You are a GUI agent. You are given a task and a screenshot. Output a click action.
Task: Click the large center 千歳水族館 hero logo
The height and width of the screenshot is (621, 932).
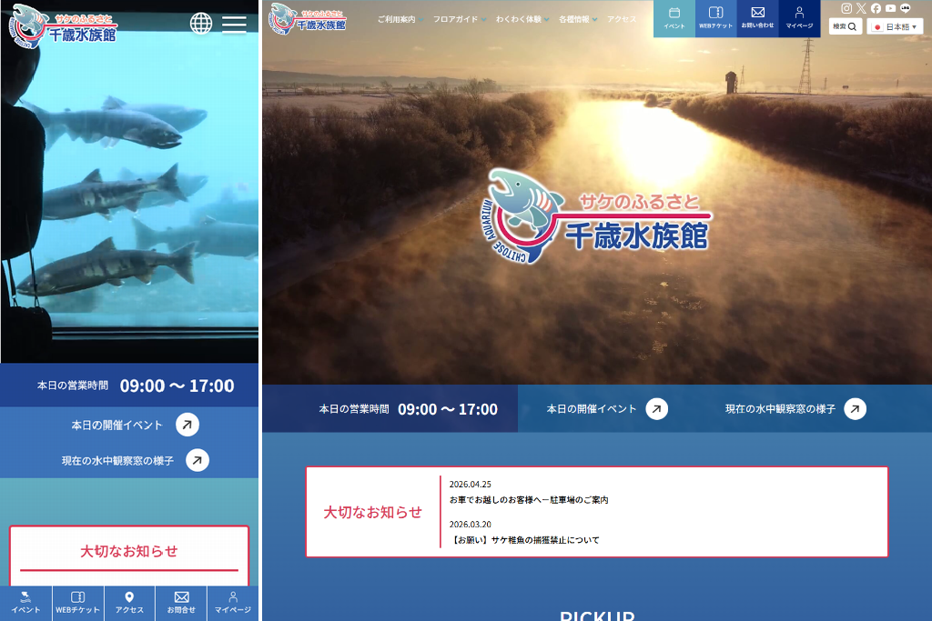595,217
